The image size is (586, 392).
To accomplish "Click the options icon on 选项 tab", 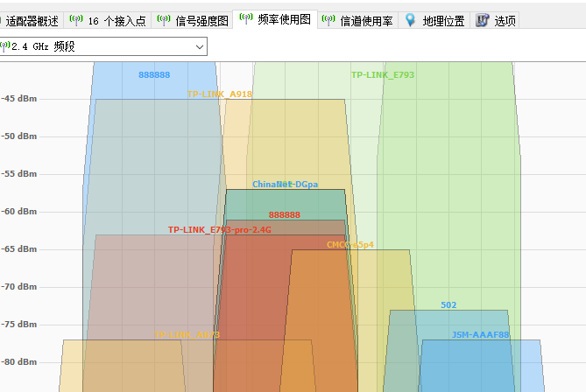I will pos(482,20).
